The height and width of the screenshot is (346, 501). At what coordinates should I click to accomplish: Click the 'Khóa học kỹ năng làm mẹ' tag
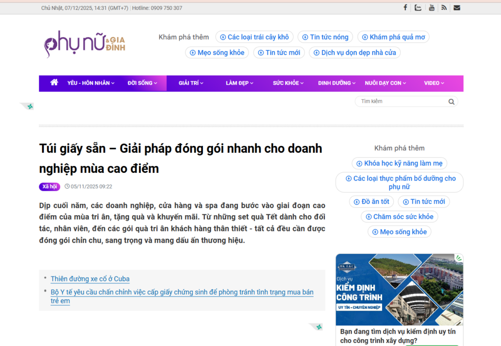point(399,163)
